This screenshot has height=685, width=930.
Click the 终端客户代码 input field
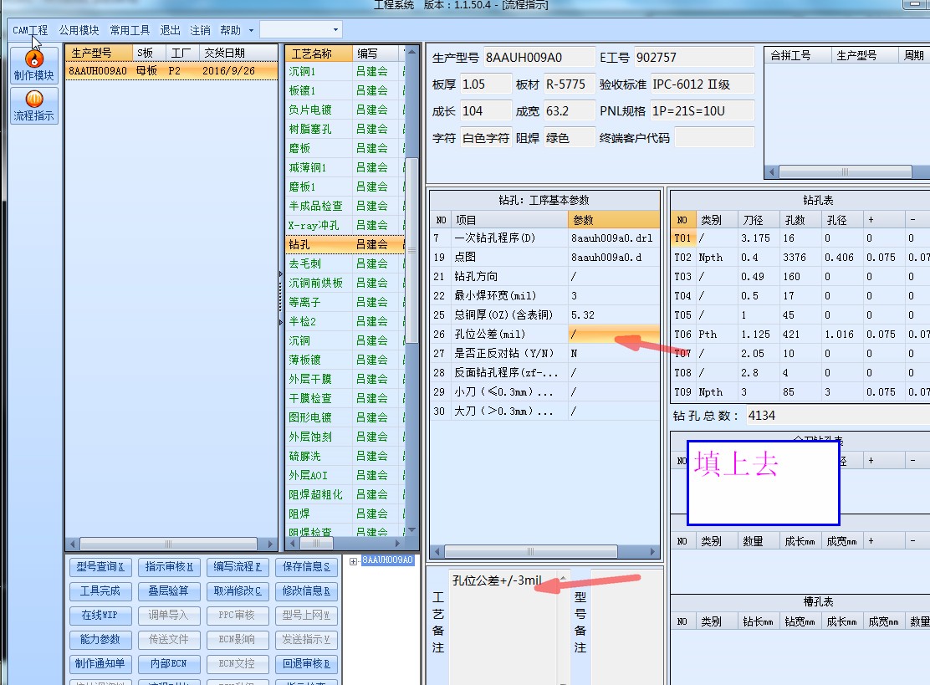714,138
